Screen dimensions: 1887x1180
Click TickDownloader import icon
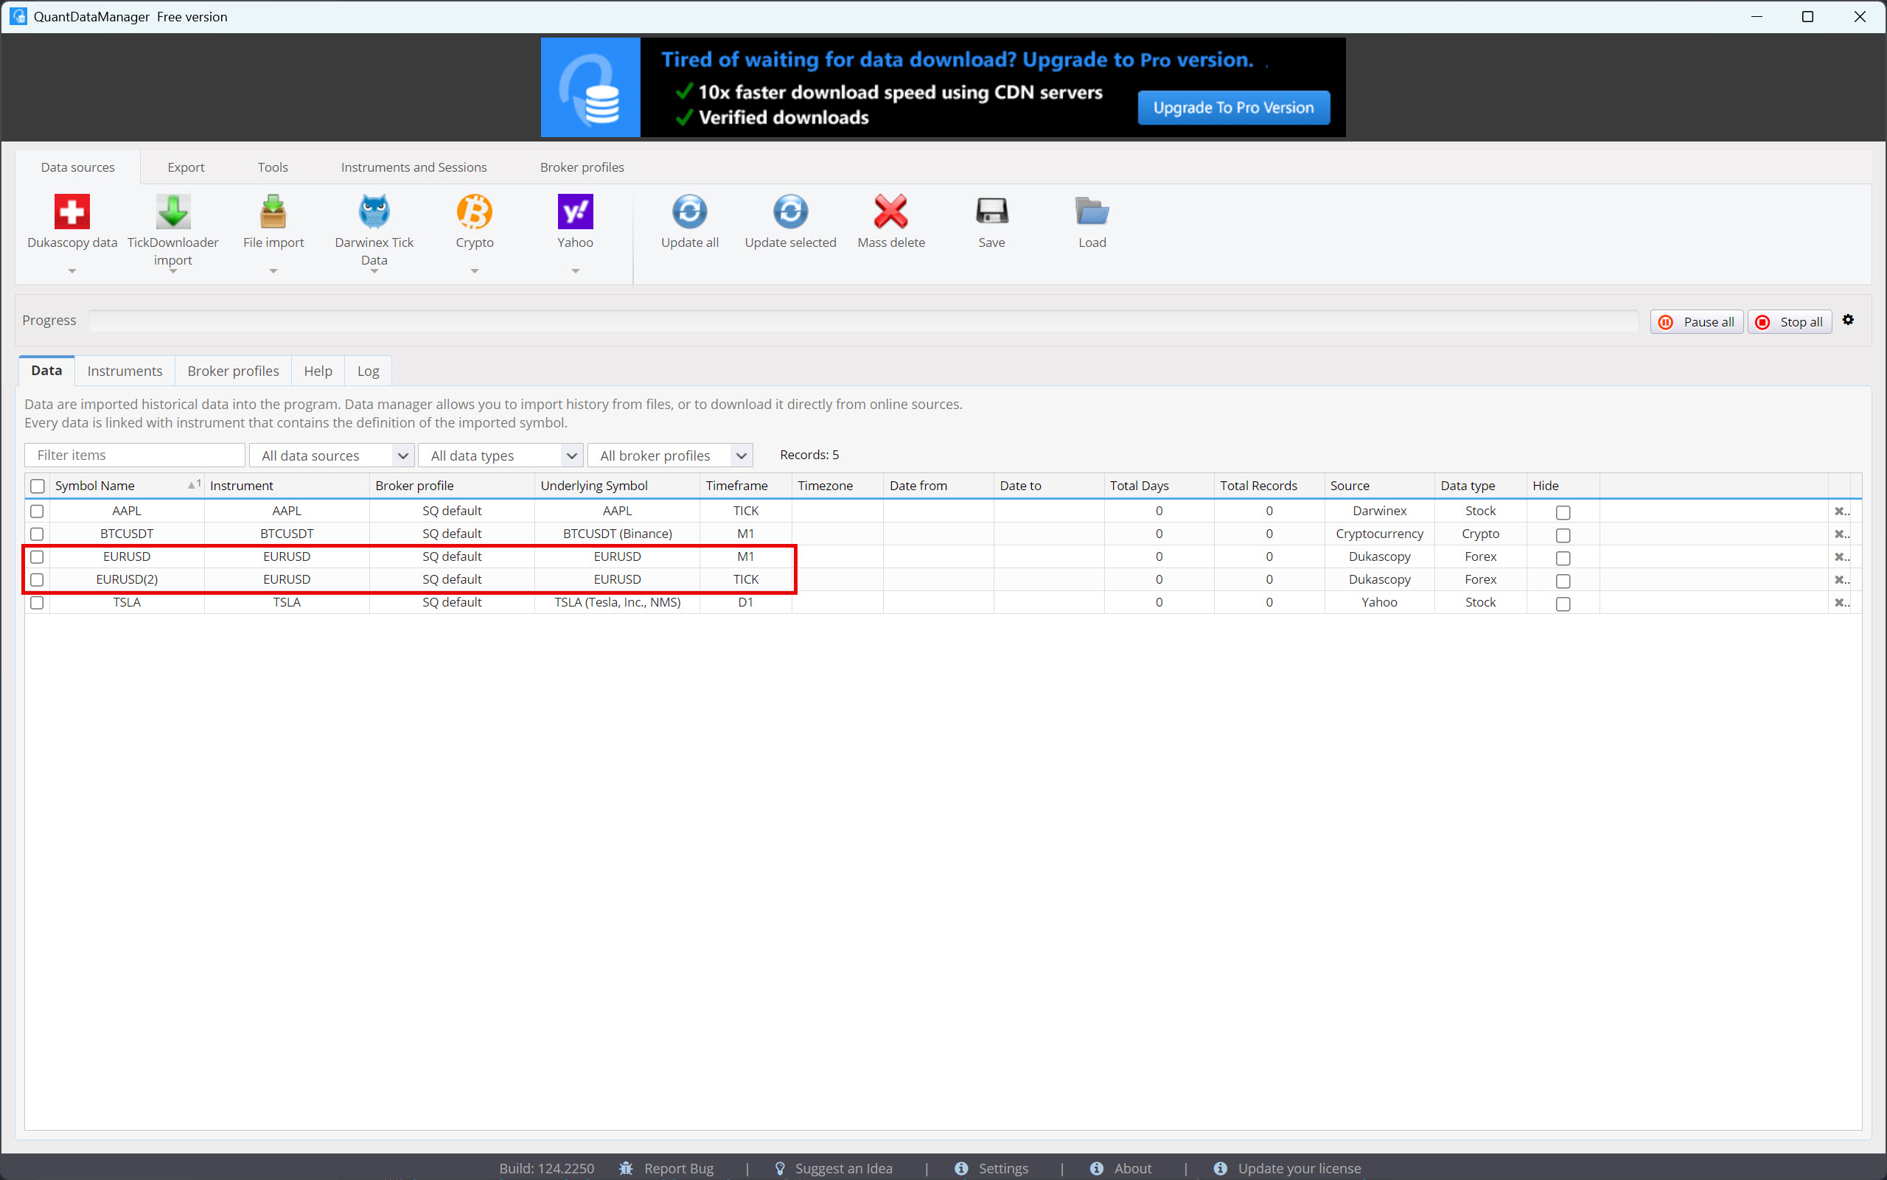[x=172, y=212]
